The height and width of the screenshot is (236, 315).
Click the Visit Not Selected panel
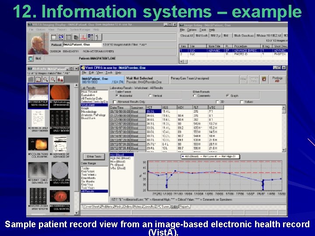pyautogui.click(x=147, y=80)
